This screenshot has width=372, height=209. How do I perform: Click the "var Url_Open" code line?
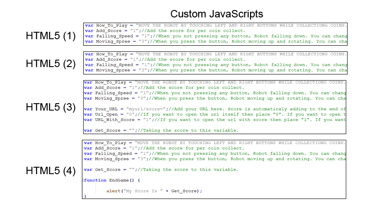tap(215, 115)
